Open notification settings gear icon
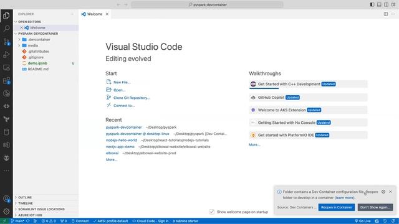The width and height of the screenshot is (399, 224). (x=383, y=192)
